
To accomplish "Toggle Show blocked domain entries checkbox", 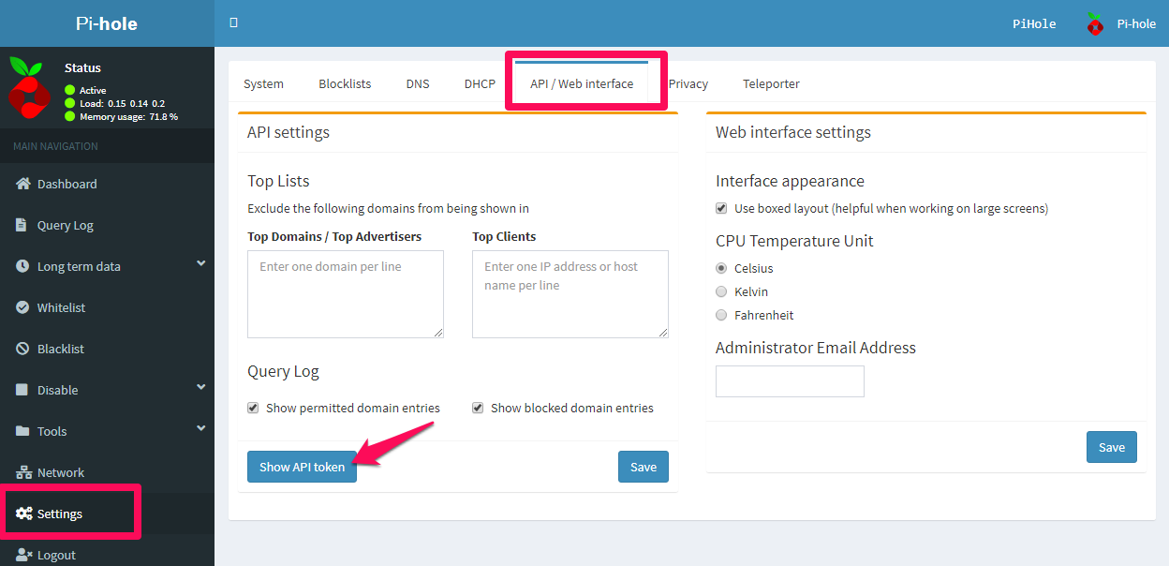I will (x=478, y=408).
